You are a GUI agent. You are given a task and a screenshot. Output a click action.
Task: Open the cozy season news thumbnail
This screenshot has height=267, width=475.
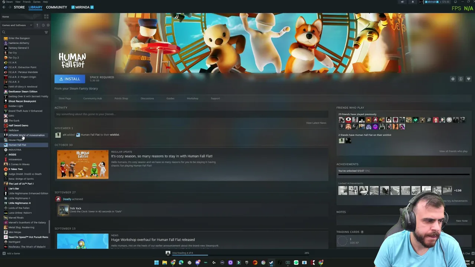point(83,164)
